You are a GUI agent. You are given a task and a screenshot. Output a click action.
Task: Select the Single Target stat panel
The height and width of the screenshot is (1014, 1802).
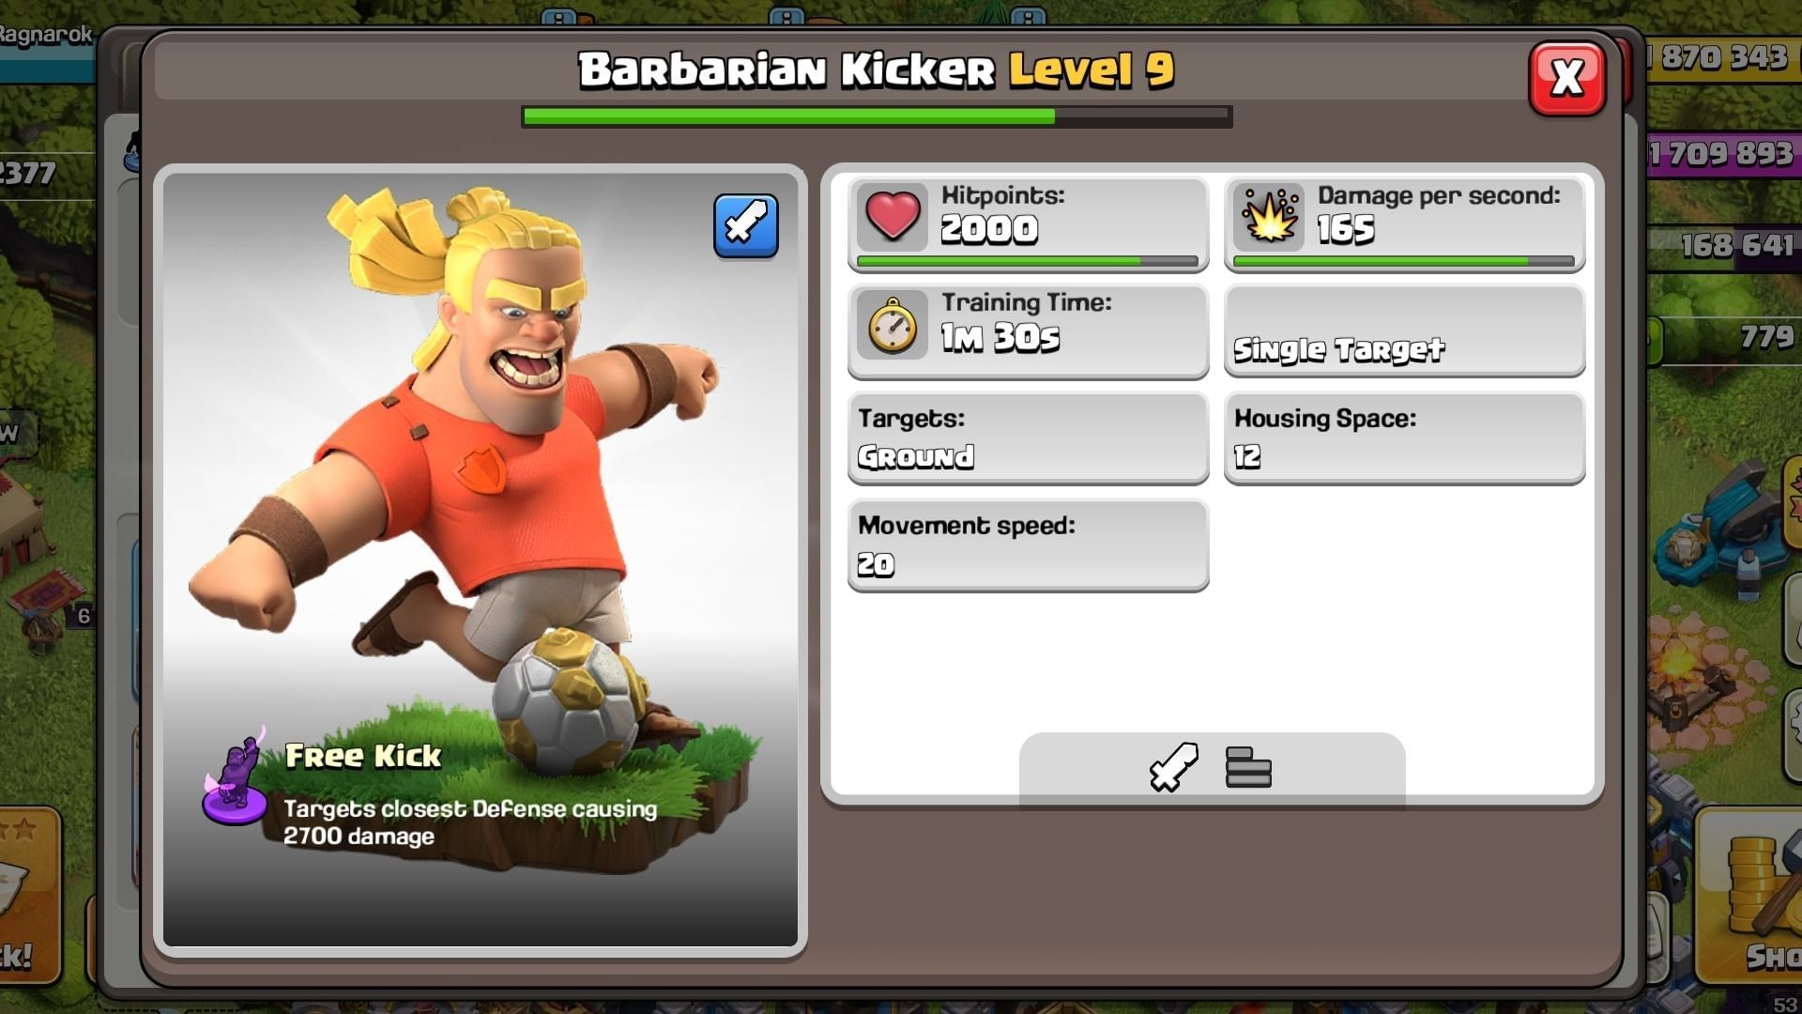pyautogui.click(x=1404, y=330)
